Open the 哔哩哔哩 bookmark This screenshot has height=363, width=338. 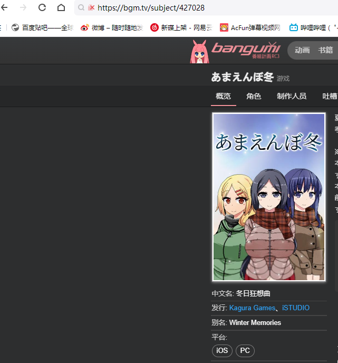click(x=313, y=28)
